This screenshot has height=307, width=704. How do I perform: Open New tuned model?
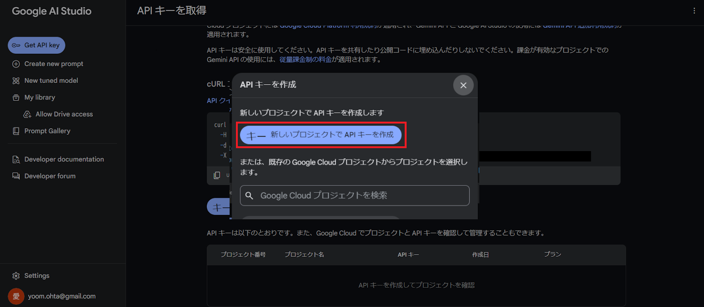51,81
